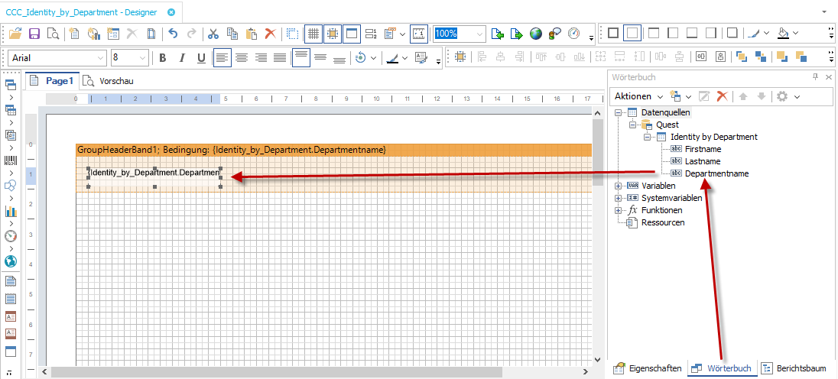This screenshot has width=838, height=379.
Task: Select the Identity_by_Department.Departmentname text box
Action: pos(155,178)
